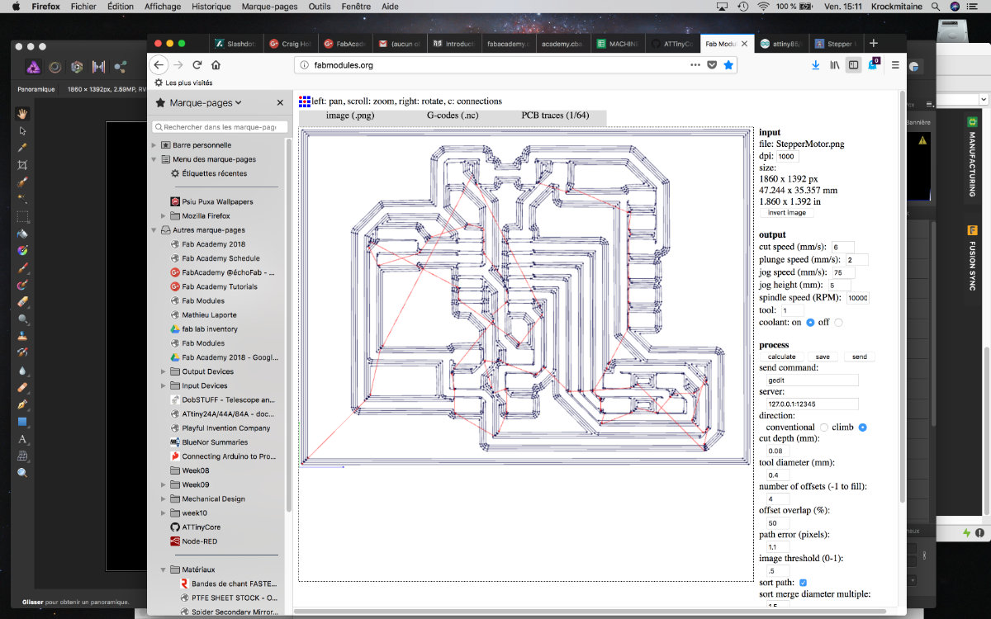Open the Wi-Fi status menu
Image resolution: width=991 pixels, height=619 pixels.
tap(763, 6)
